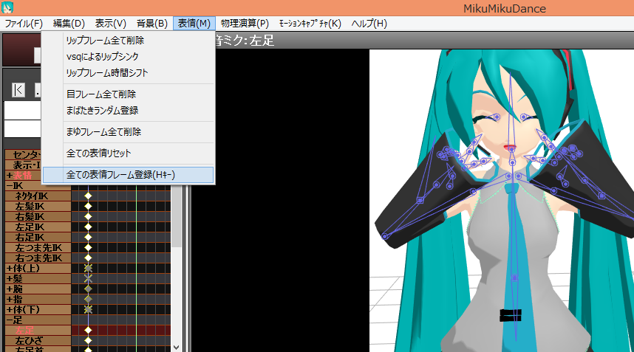
Task: Click the timeline vertical scrollbar thumb
Action: pos(177,216)
